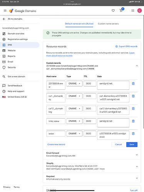The image size is (144, 192).
Task: Delete the ca1._domainkey record
Action: [x=133, y=96]
